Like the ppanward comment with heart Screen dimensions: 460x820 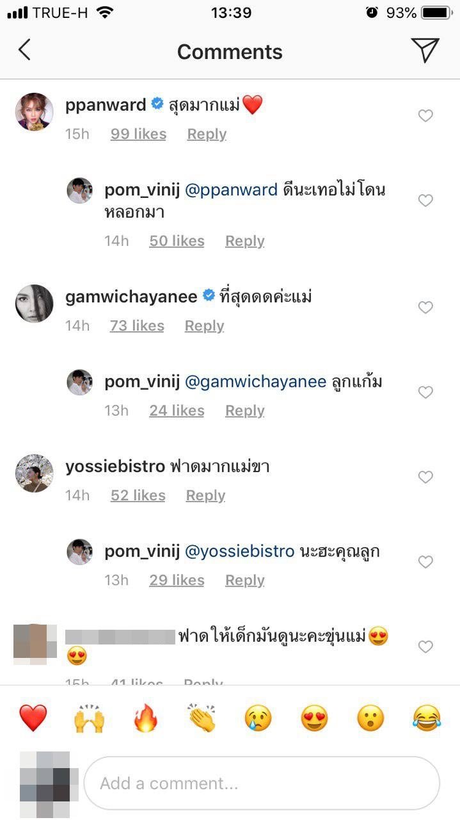[425, 116]
